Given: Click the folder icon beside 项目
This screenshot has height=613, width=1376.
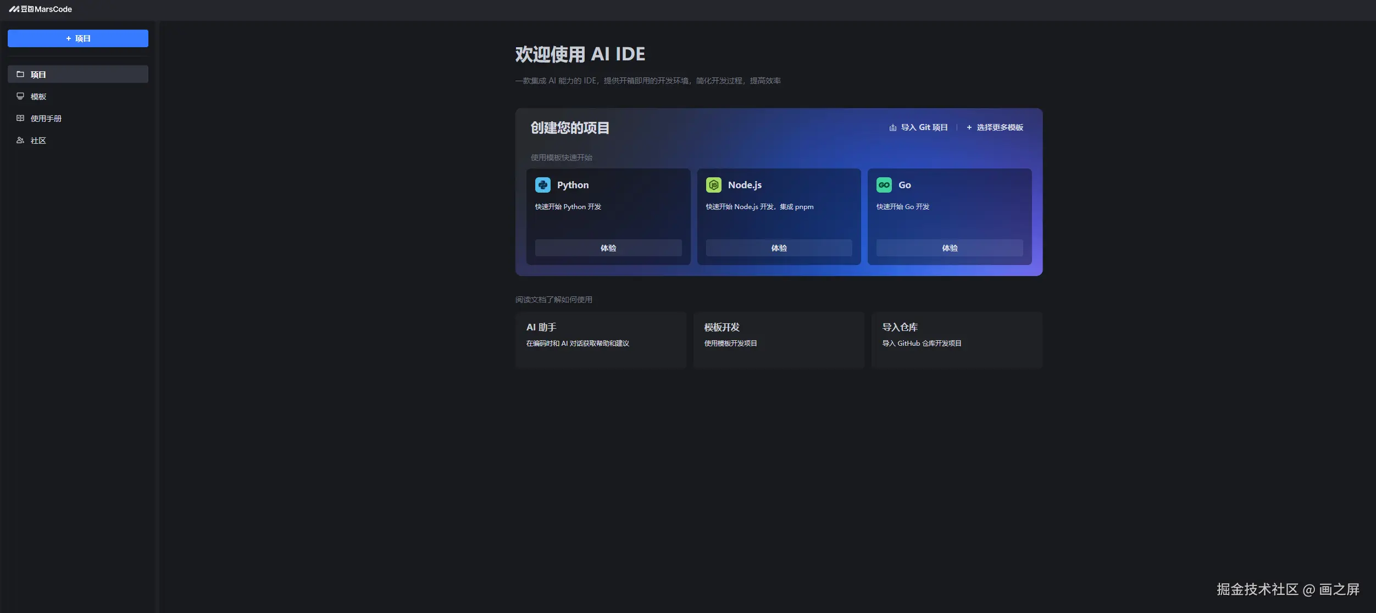Looking at the screenshot, I should (20, 74).
